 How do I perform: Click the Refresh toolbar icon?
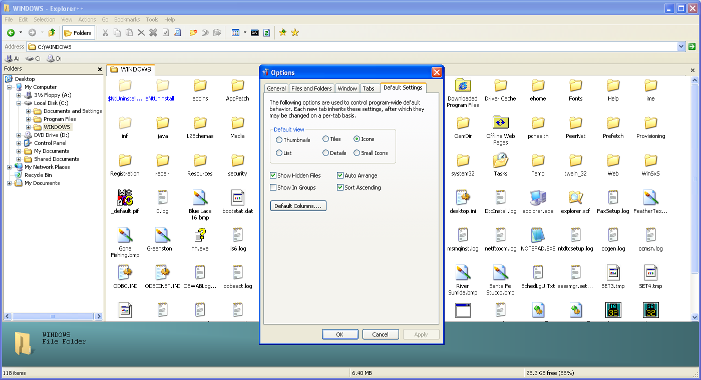266,33
